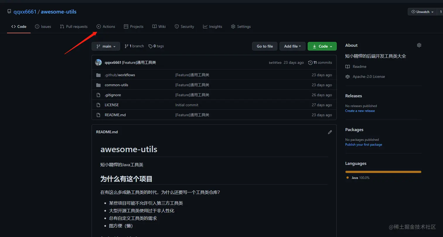The image size is (443, 237).
Task: Click the About settings gear icon
Action: click(419, 45)
